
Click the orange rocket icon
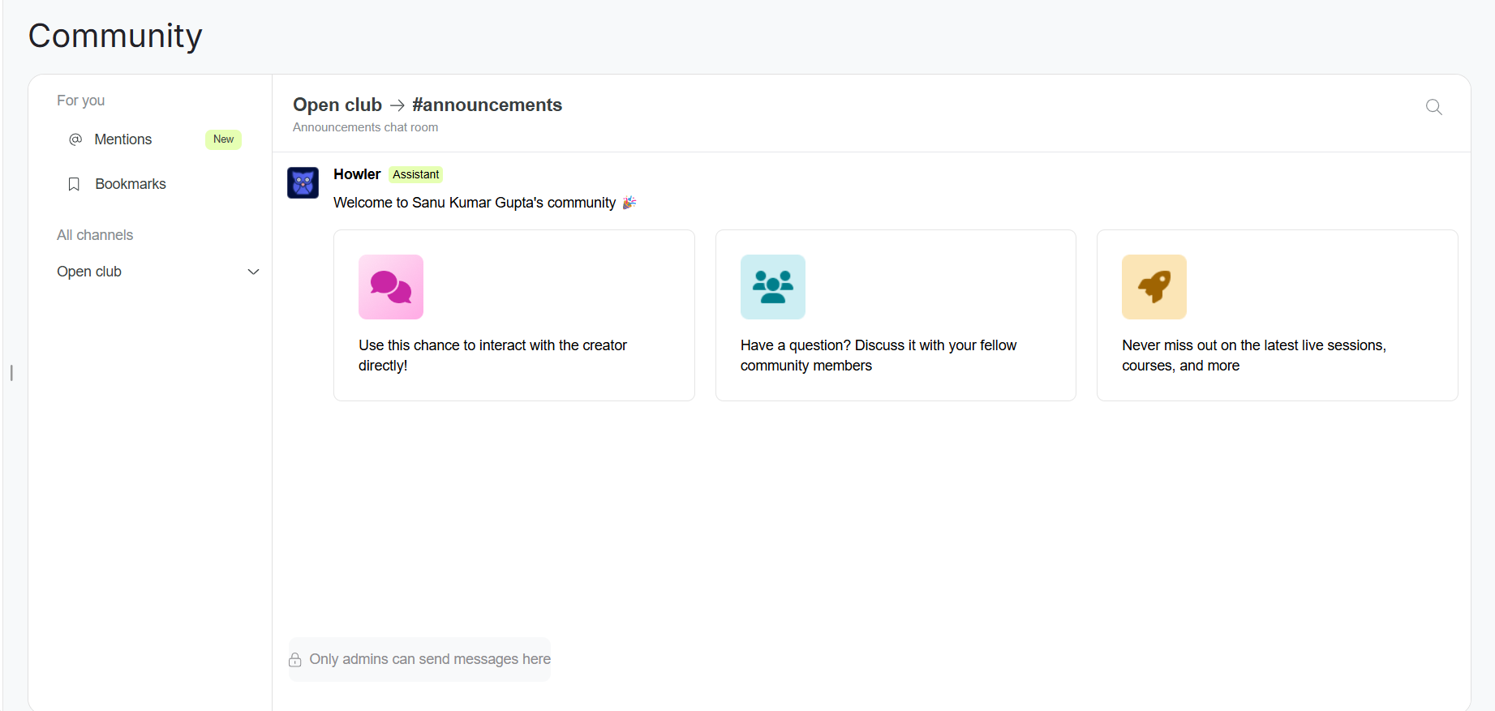(1153, 287)
